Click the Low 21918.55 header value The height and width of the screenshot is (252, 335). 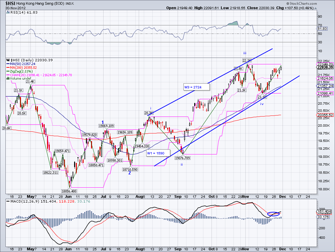point(233,8)
